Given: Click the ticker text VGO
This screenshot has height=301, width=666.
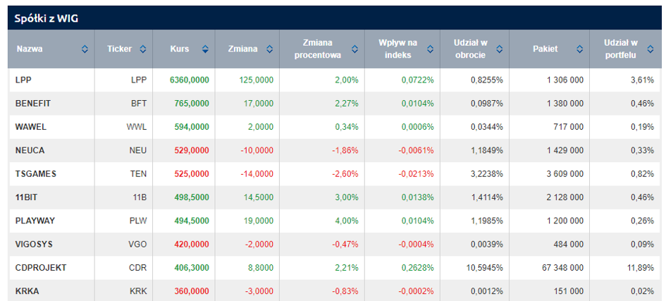Looking at the screenshot, I should [x=137, y=244].
